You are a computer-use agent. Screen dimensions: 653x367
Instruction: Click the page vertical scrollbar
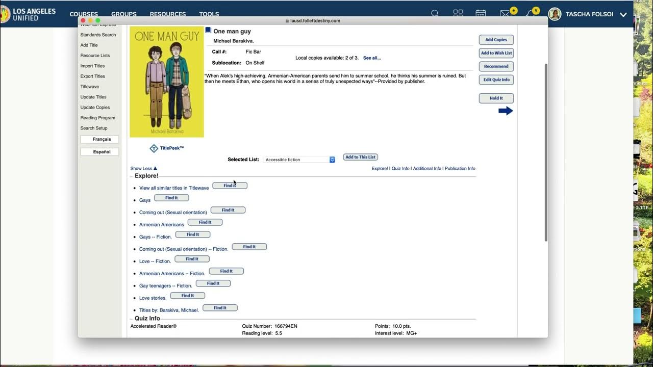[x=546, y=153]
